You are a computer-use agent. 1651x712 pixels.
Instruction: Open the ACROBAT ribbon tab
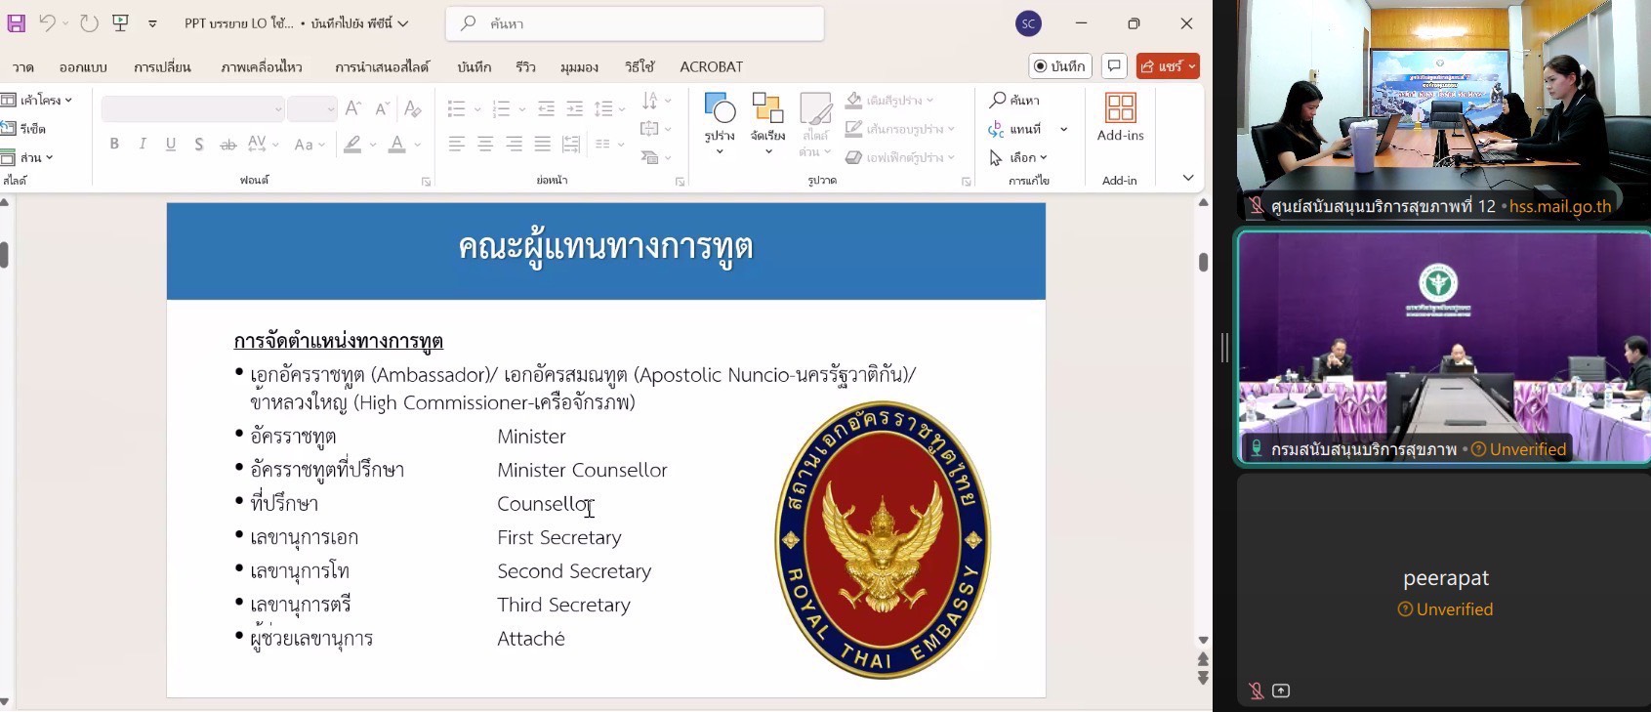point(711,66)
